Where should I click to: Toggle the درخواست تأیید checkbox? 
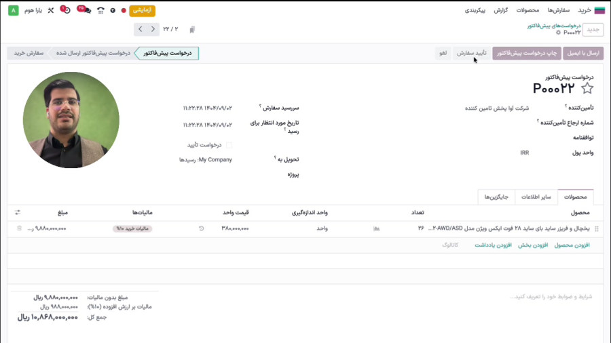pos(229,145)
